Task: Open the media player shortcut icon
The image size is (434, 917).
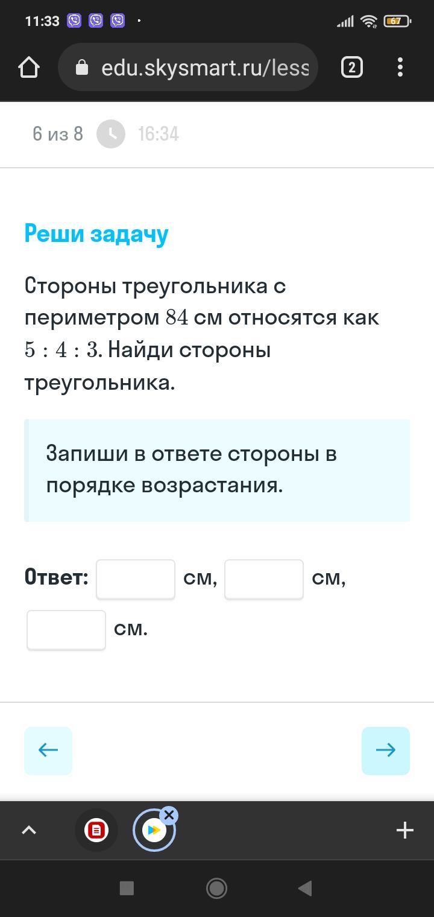Action: pos(154,831)
